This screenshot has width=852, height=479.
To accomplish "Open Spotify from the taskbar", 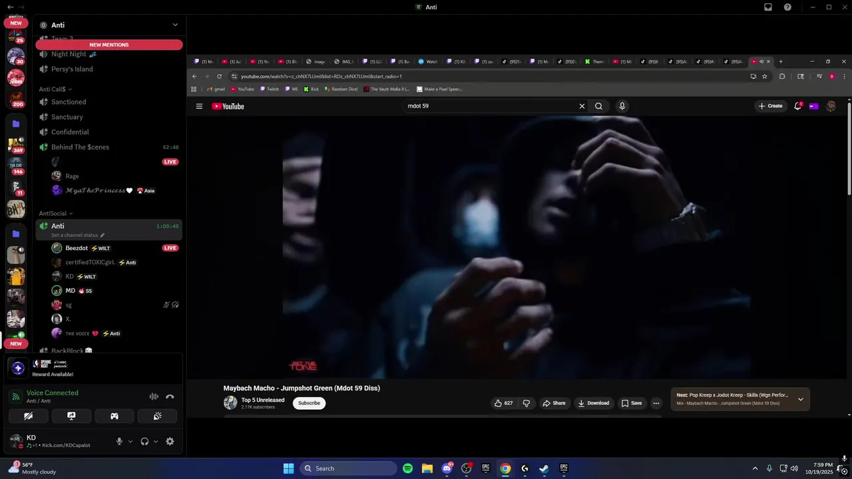I will [x=408, y=468].
